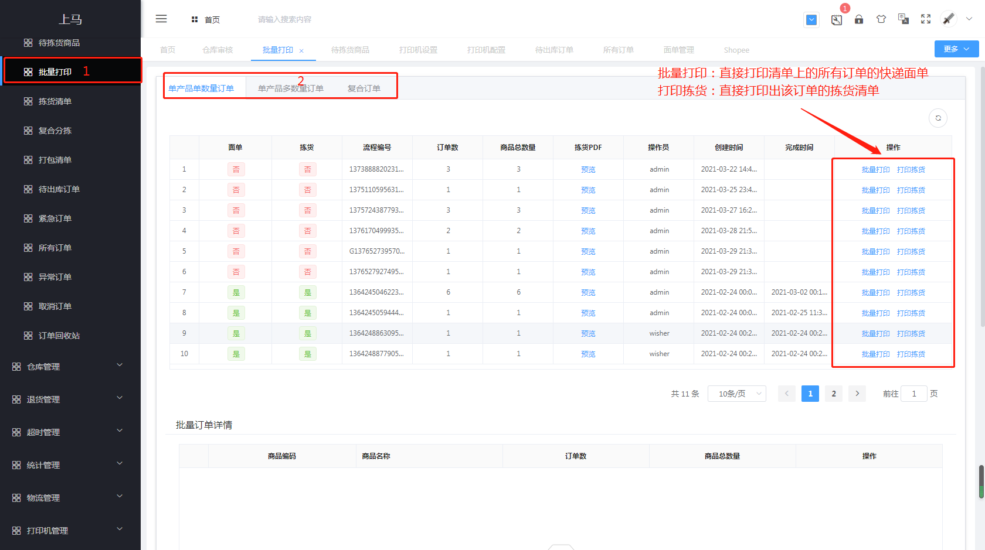This screenshot has height=550, width=985.
Task: Click the grid icon beside 打包清单
Action: [x=28, y=160]
